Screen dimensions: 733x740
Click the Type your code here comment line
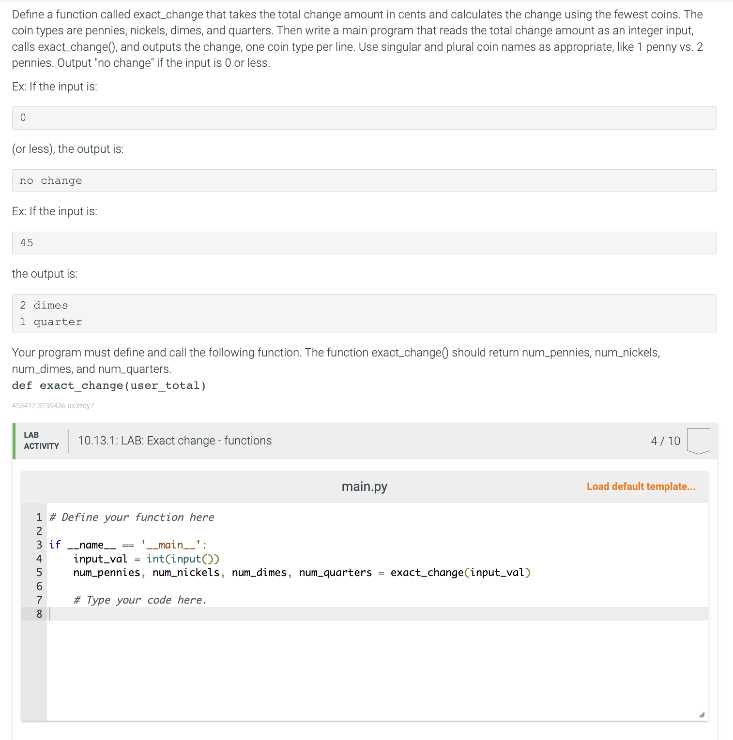[139, 600]
